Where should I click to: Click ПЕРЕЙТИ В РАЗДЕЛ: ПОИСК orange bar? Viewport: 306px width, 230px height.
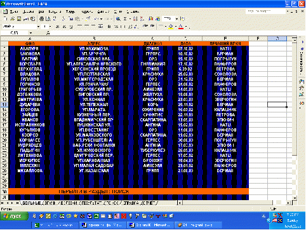point(128,191)
